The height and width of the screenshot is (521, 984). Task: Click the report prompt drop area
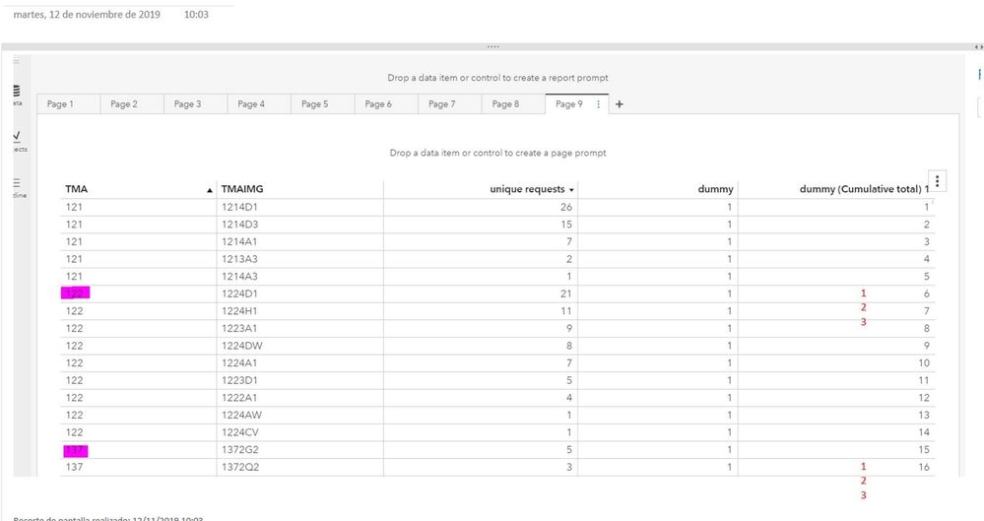[497, 78]
